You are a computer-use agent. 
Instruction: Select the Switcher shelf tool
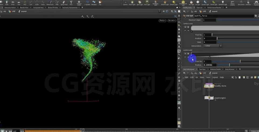click(248, 3)
